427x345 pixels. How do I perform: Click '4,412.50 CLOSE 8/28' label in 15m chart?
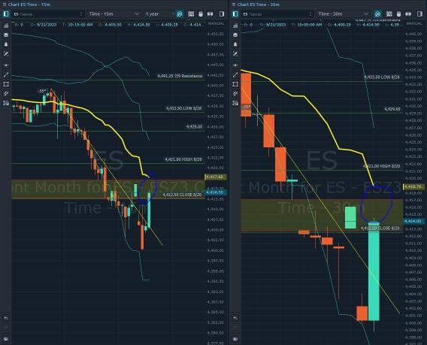click(x=182, y=195)
